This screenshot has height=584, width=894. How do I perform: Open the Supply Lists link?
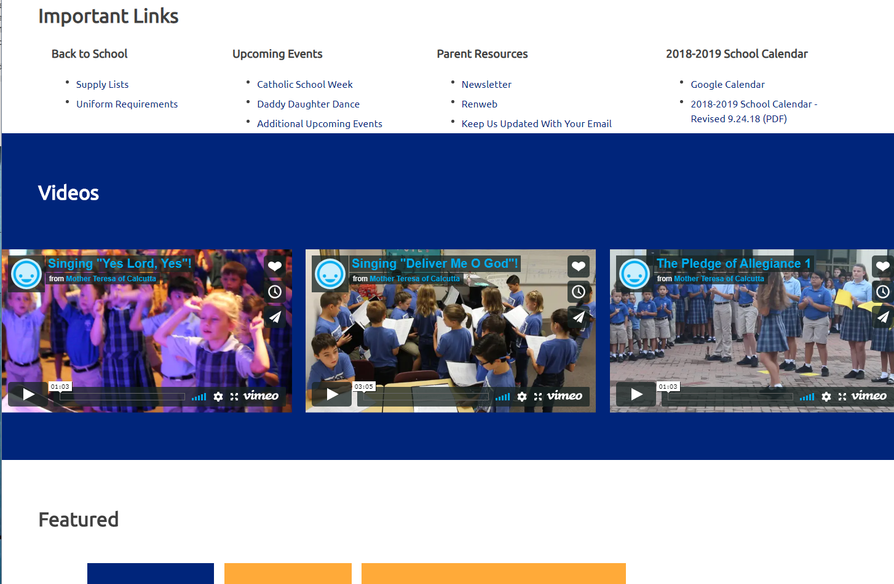(x=102, y=85)
